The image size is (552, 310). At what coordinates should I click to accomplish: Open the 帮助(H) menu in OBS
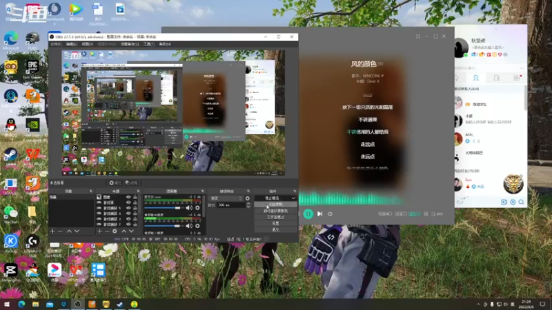coord(165,44)
